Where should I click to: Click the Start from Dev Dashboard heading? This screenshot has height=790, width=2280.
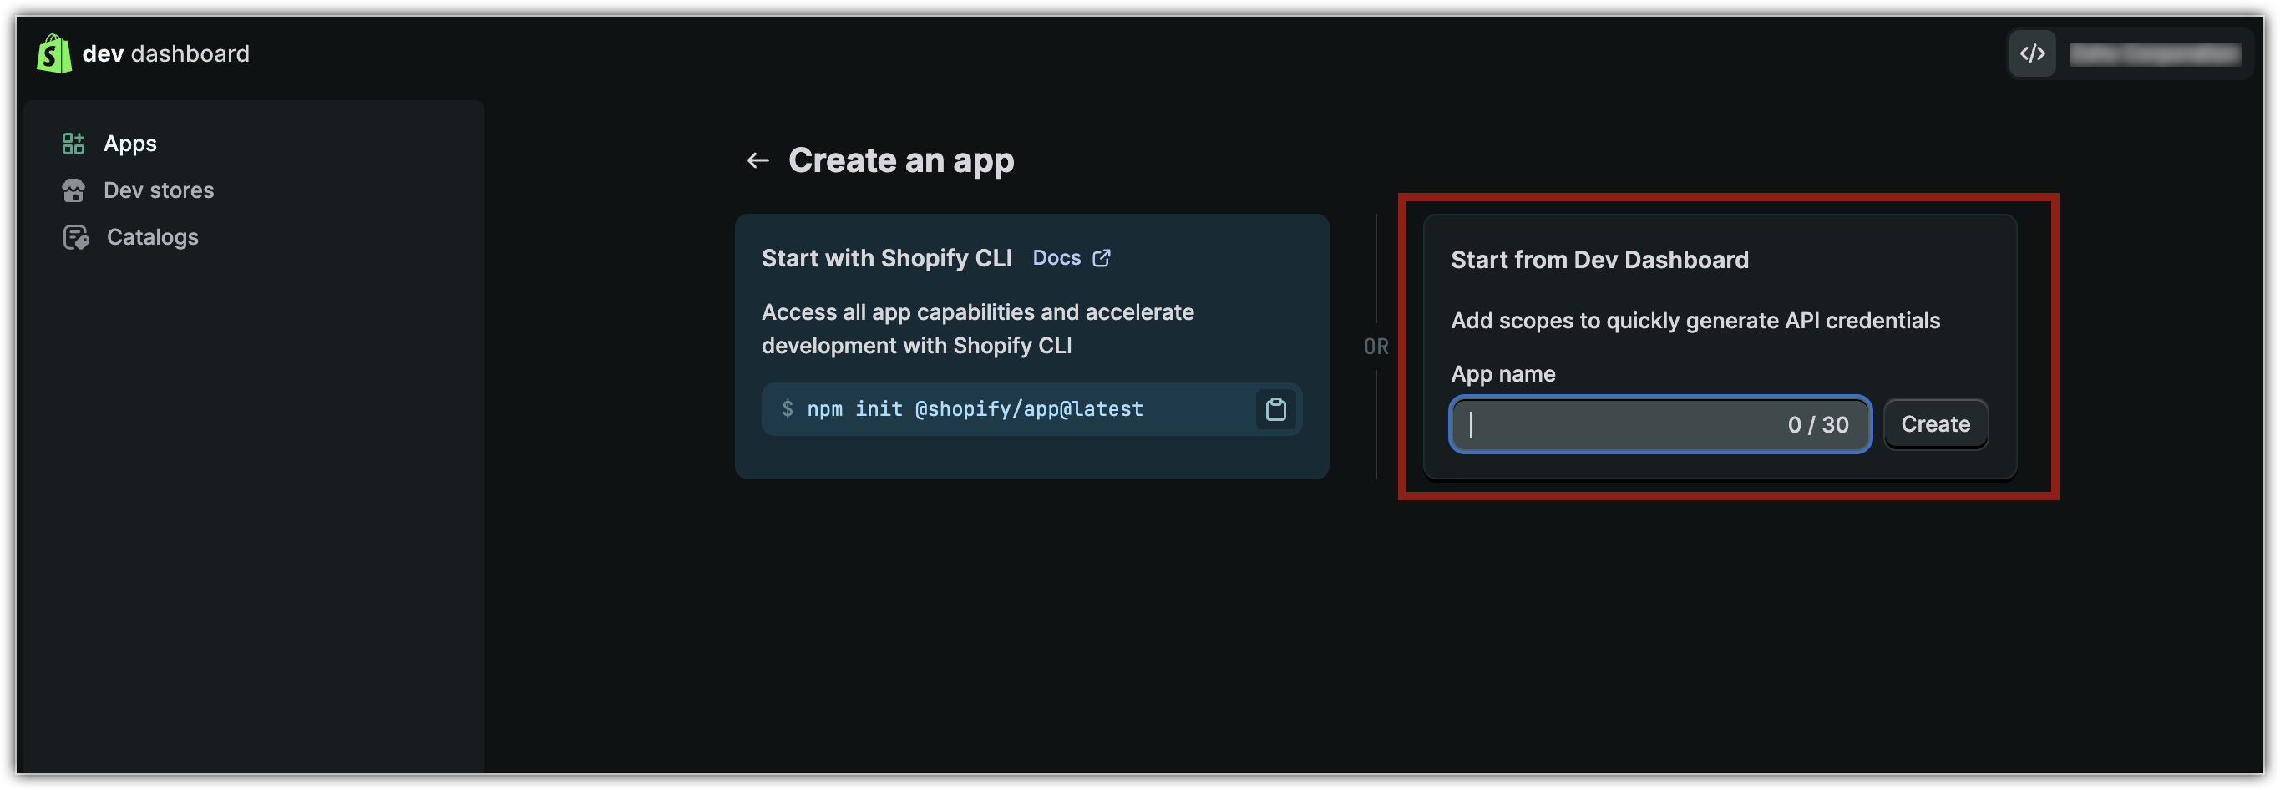(1599, 260)
